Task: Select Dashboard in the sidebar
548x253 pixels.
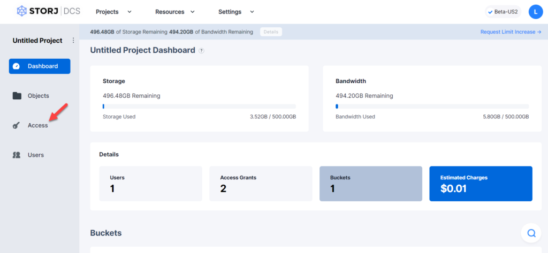Action: (x=40, y=66)
